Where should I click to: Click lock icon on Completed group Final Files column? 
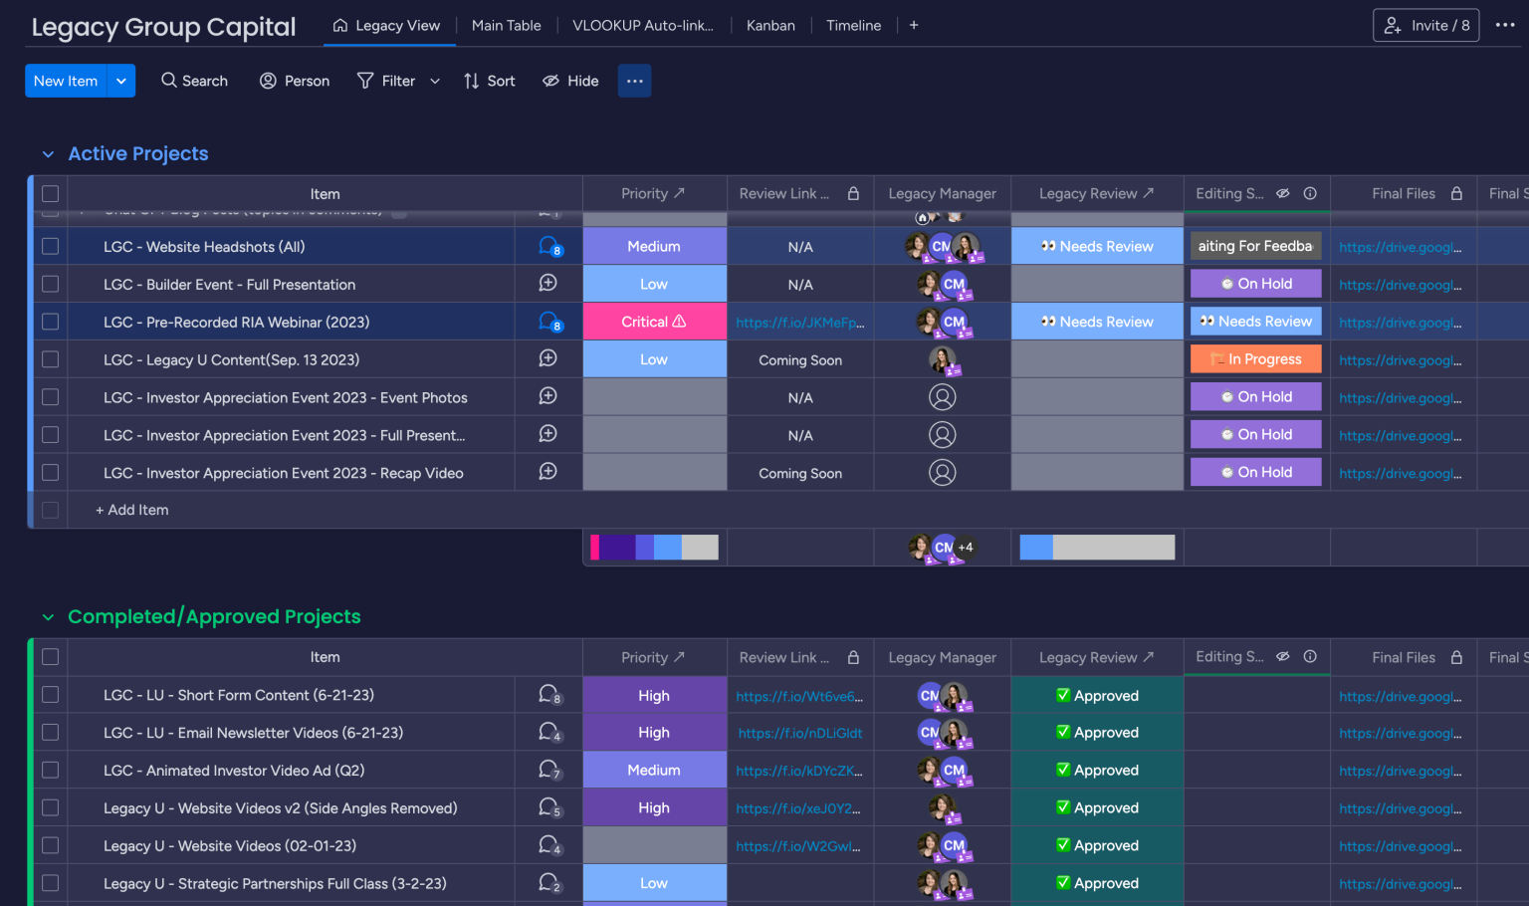[x=1456, y=657]
